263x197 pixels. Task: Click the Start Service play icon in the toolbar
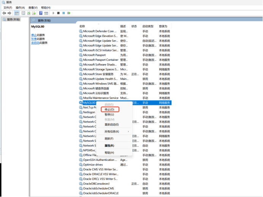point(53,13)
